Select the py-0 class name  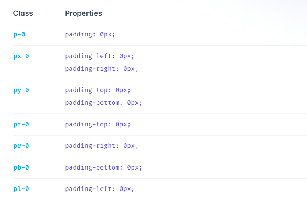[21, 90]
